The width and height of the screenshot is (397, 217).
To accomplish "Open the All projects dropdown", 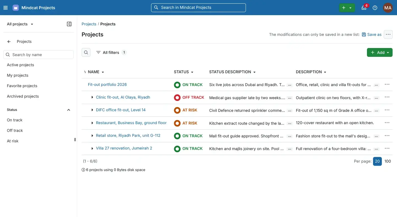I will pyautogui.click(x=20, y=24).
